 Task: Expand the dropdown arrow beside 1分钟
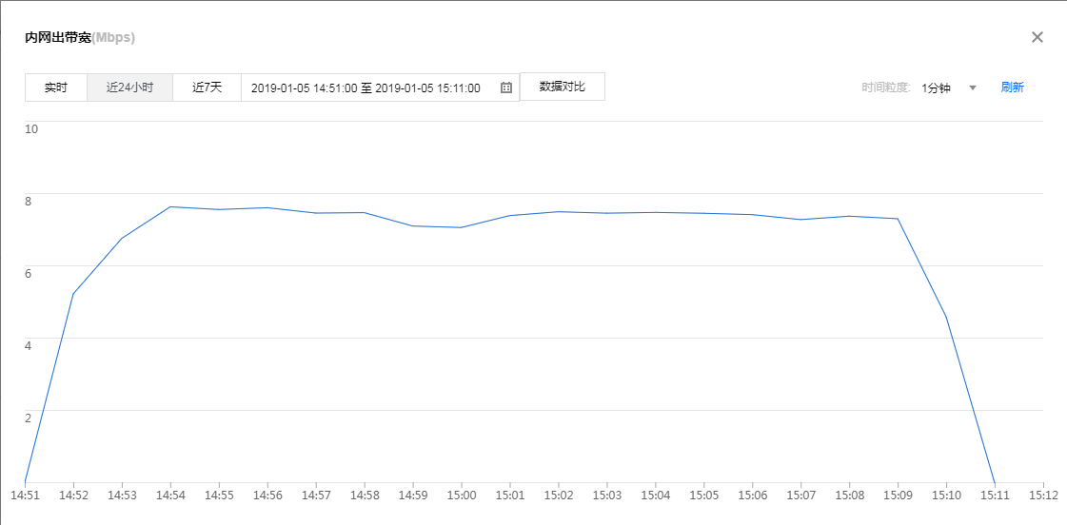click(973, 87)
